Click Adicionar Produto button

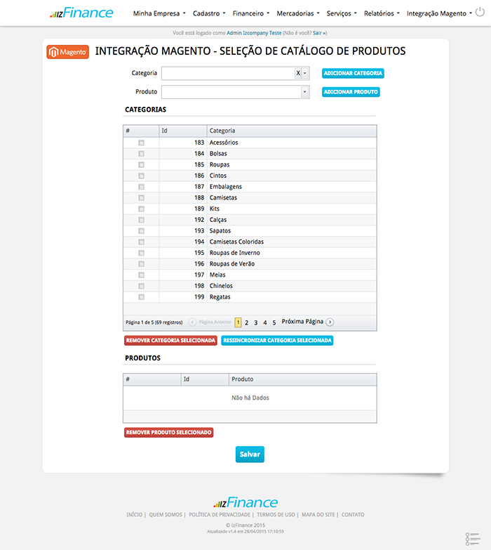351,92
